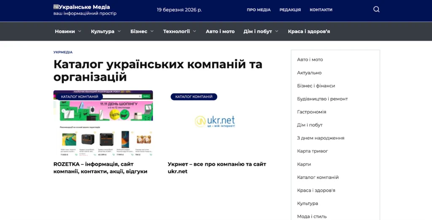Viewport: 432px width, 220px height.
Task: Click the ukr.net logo image
Action: (215, 121)
